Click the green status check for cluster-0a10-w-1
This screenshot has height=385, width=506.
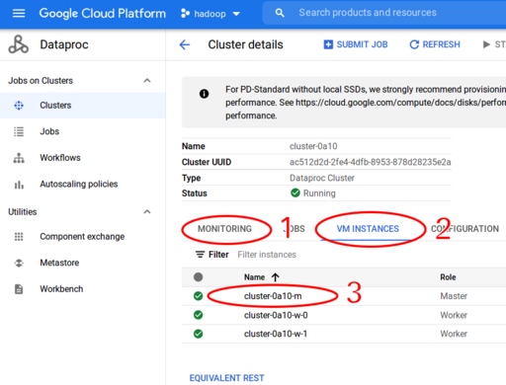(198, 334)
